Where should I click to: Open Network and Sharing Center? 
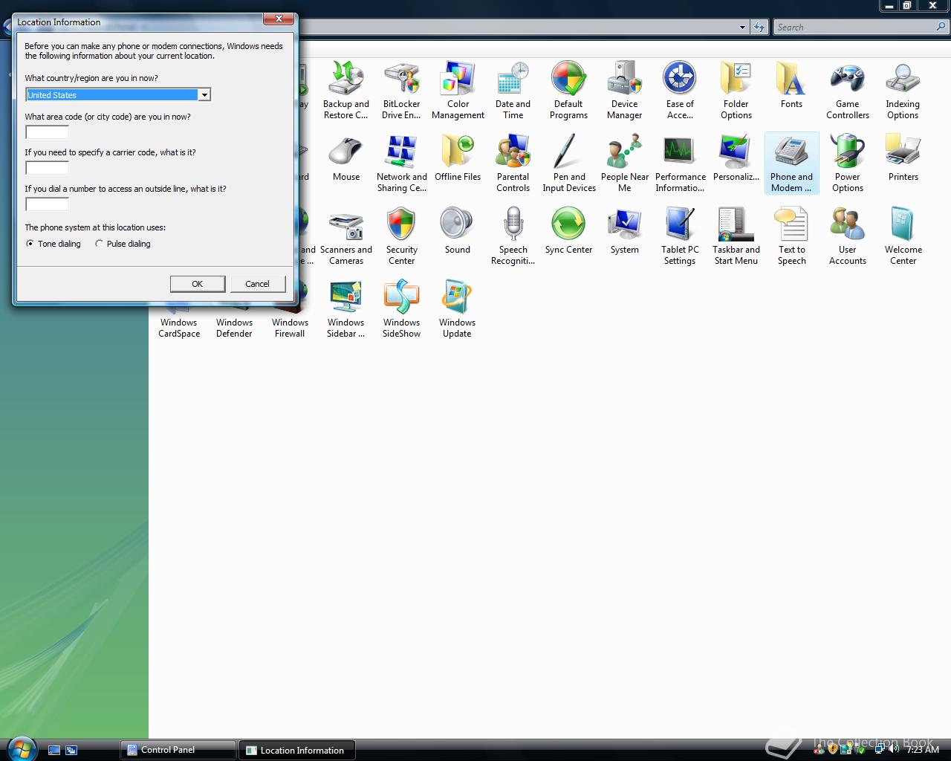point(401,163)
